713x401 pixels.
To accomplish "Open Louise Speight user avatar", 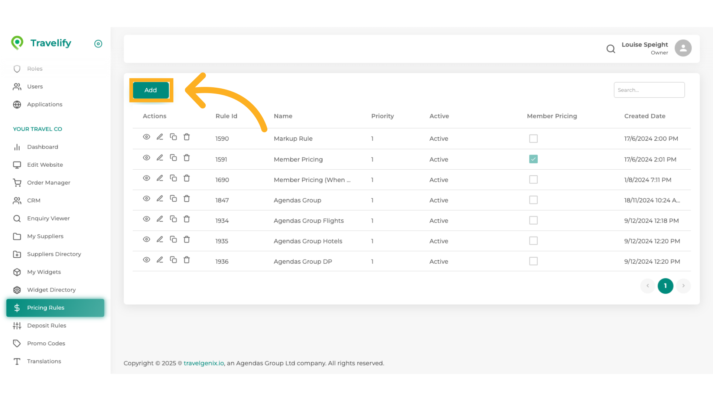I will point(683,48).
